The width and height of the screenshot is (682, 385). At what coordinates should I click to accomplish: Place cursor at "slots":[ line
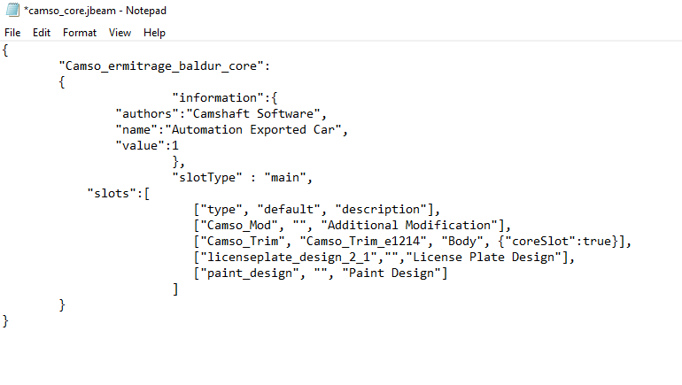119,194
